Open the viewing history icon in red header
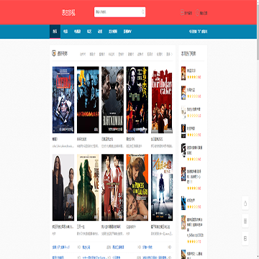This screenshot has width=259, height=259. (x=182, y=12)
